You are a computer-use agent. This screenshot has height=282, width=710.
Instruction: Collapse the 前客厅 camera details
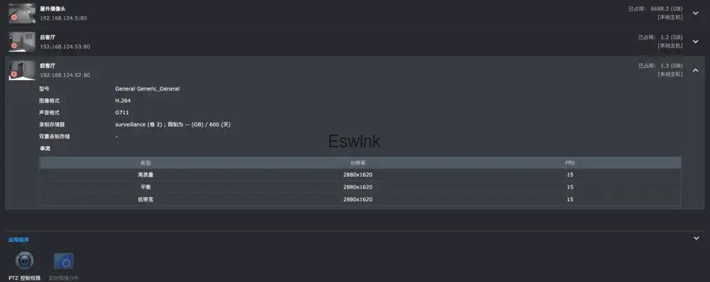695,69
